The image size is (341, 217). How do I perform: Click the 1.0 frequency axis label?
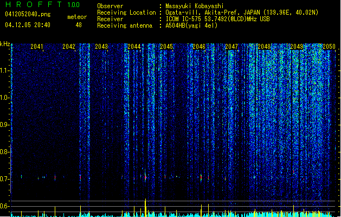pos(4,98)
